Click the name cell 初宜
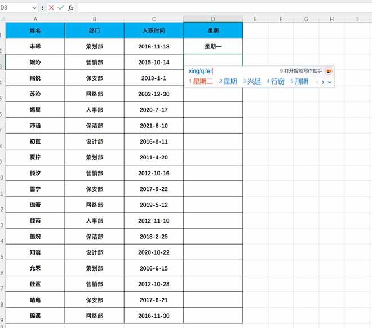Screen dimensions: 372x328 coord(35,141)
